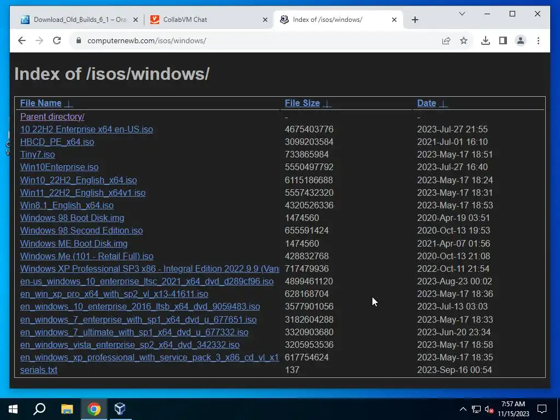Image resolution: width=560 pixels, height=420 pixels.
Task: Open network status tray icon
Action: 476,409
